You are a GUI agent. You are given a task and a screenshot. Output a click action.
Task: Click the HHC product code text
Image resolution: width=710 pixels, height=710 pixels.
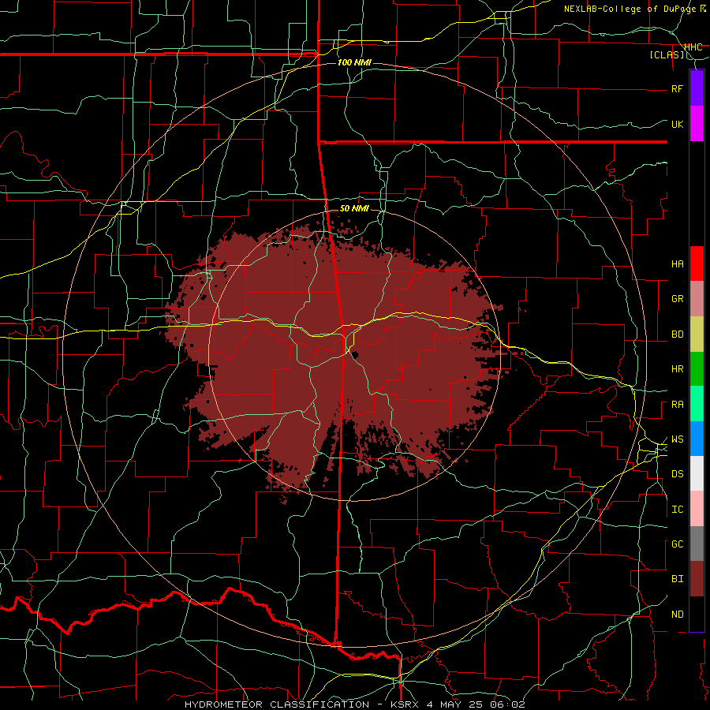693,47
